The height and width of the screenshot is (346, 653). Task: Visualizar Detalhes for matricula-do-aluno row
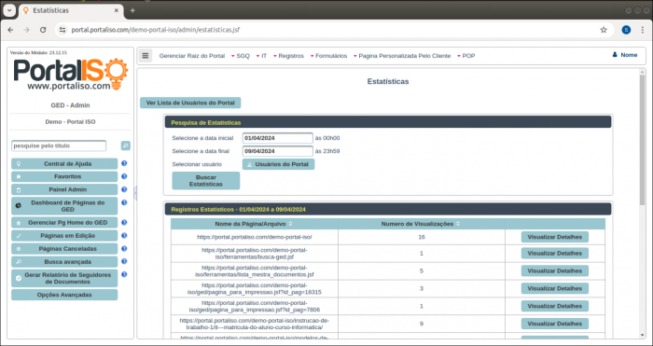point(555,324)
